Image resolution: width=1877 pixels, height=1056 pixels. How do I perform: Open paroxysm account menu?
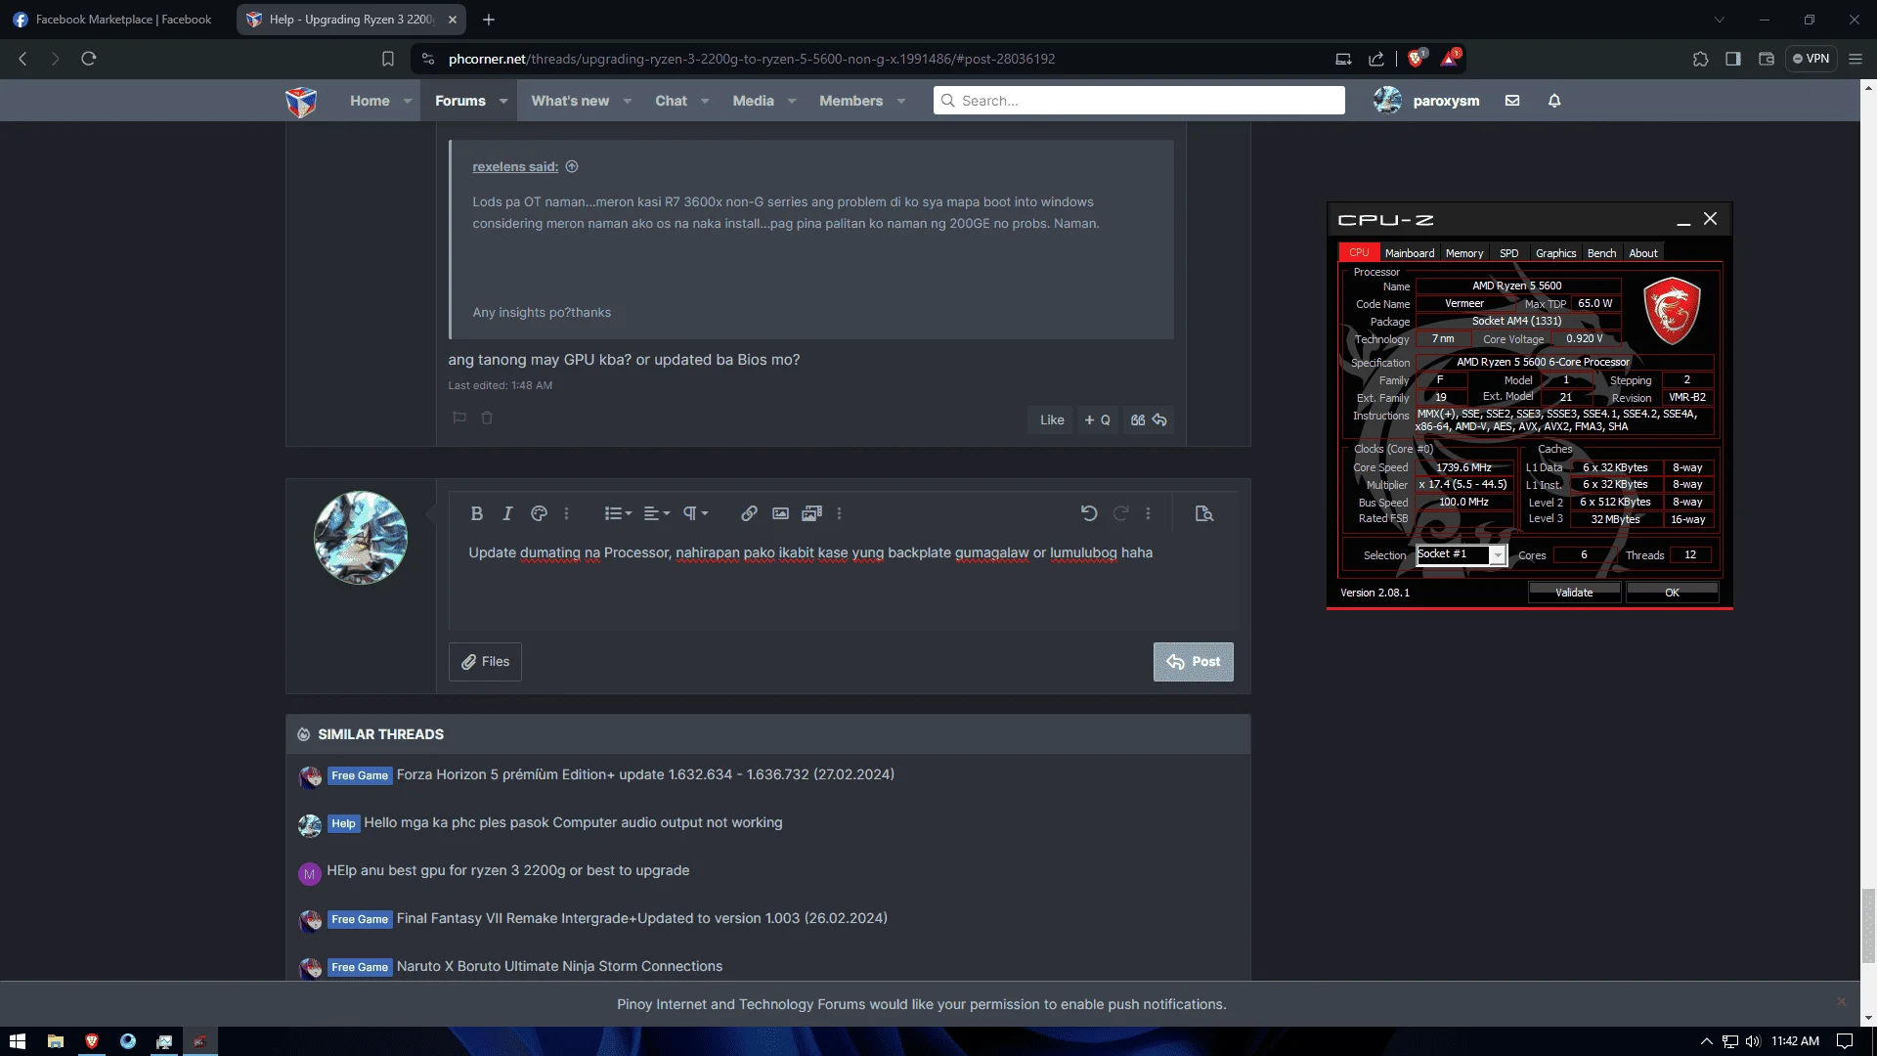pyautogui.click(x=1426, y=101)
